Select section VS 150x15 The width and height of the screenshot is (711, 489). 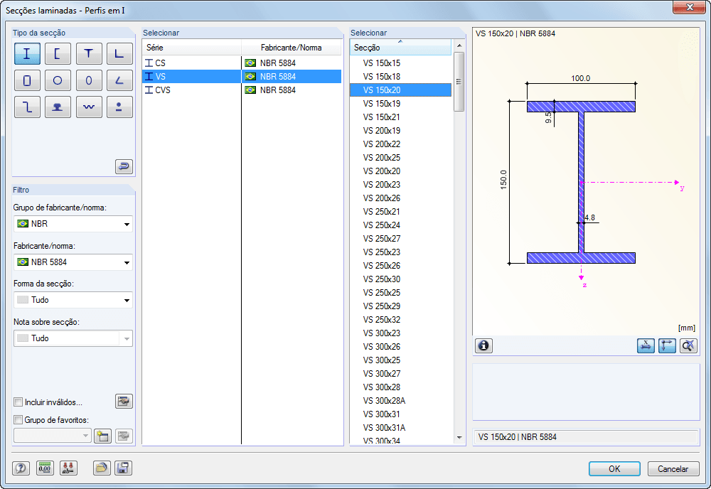click(401, 63)
